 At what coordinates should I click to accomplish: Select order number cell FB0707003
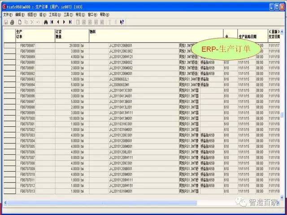pyautogui.click(x=27, y=135)
